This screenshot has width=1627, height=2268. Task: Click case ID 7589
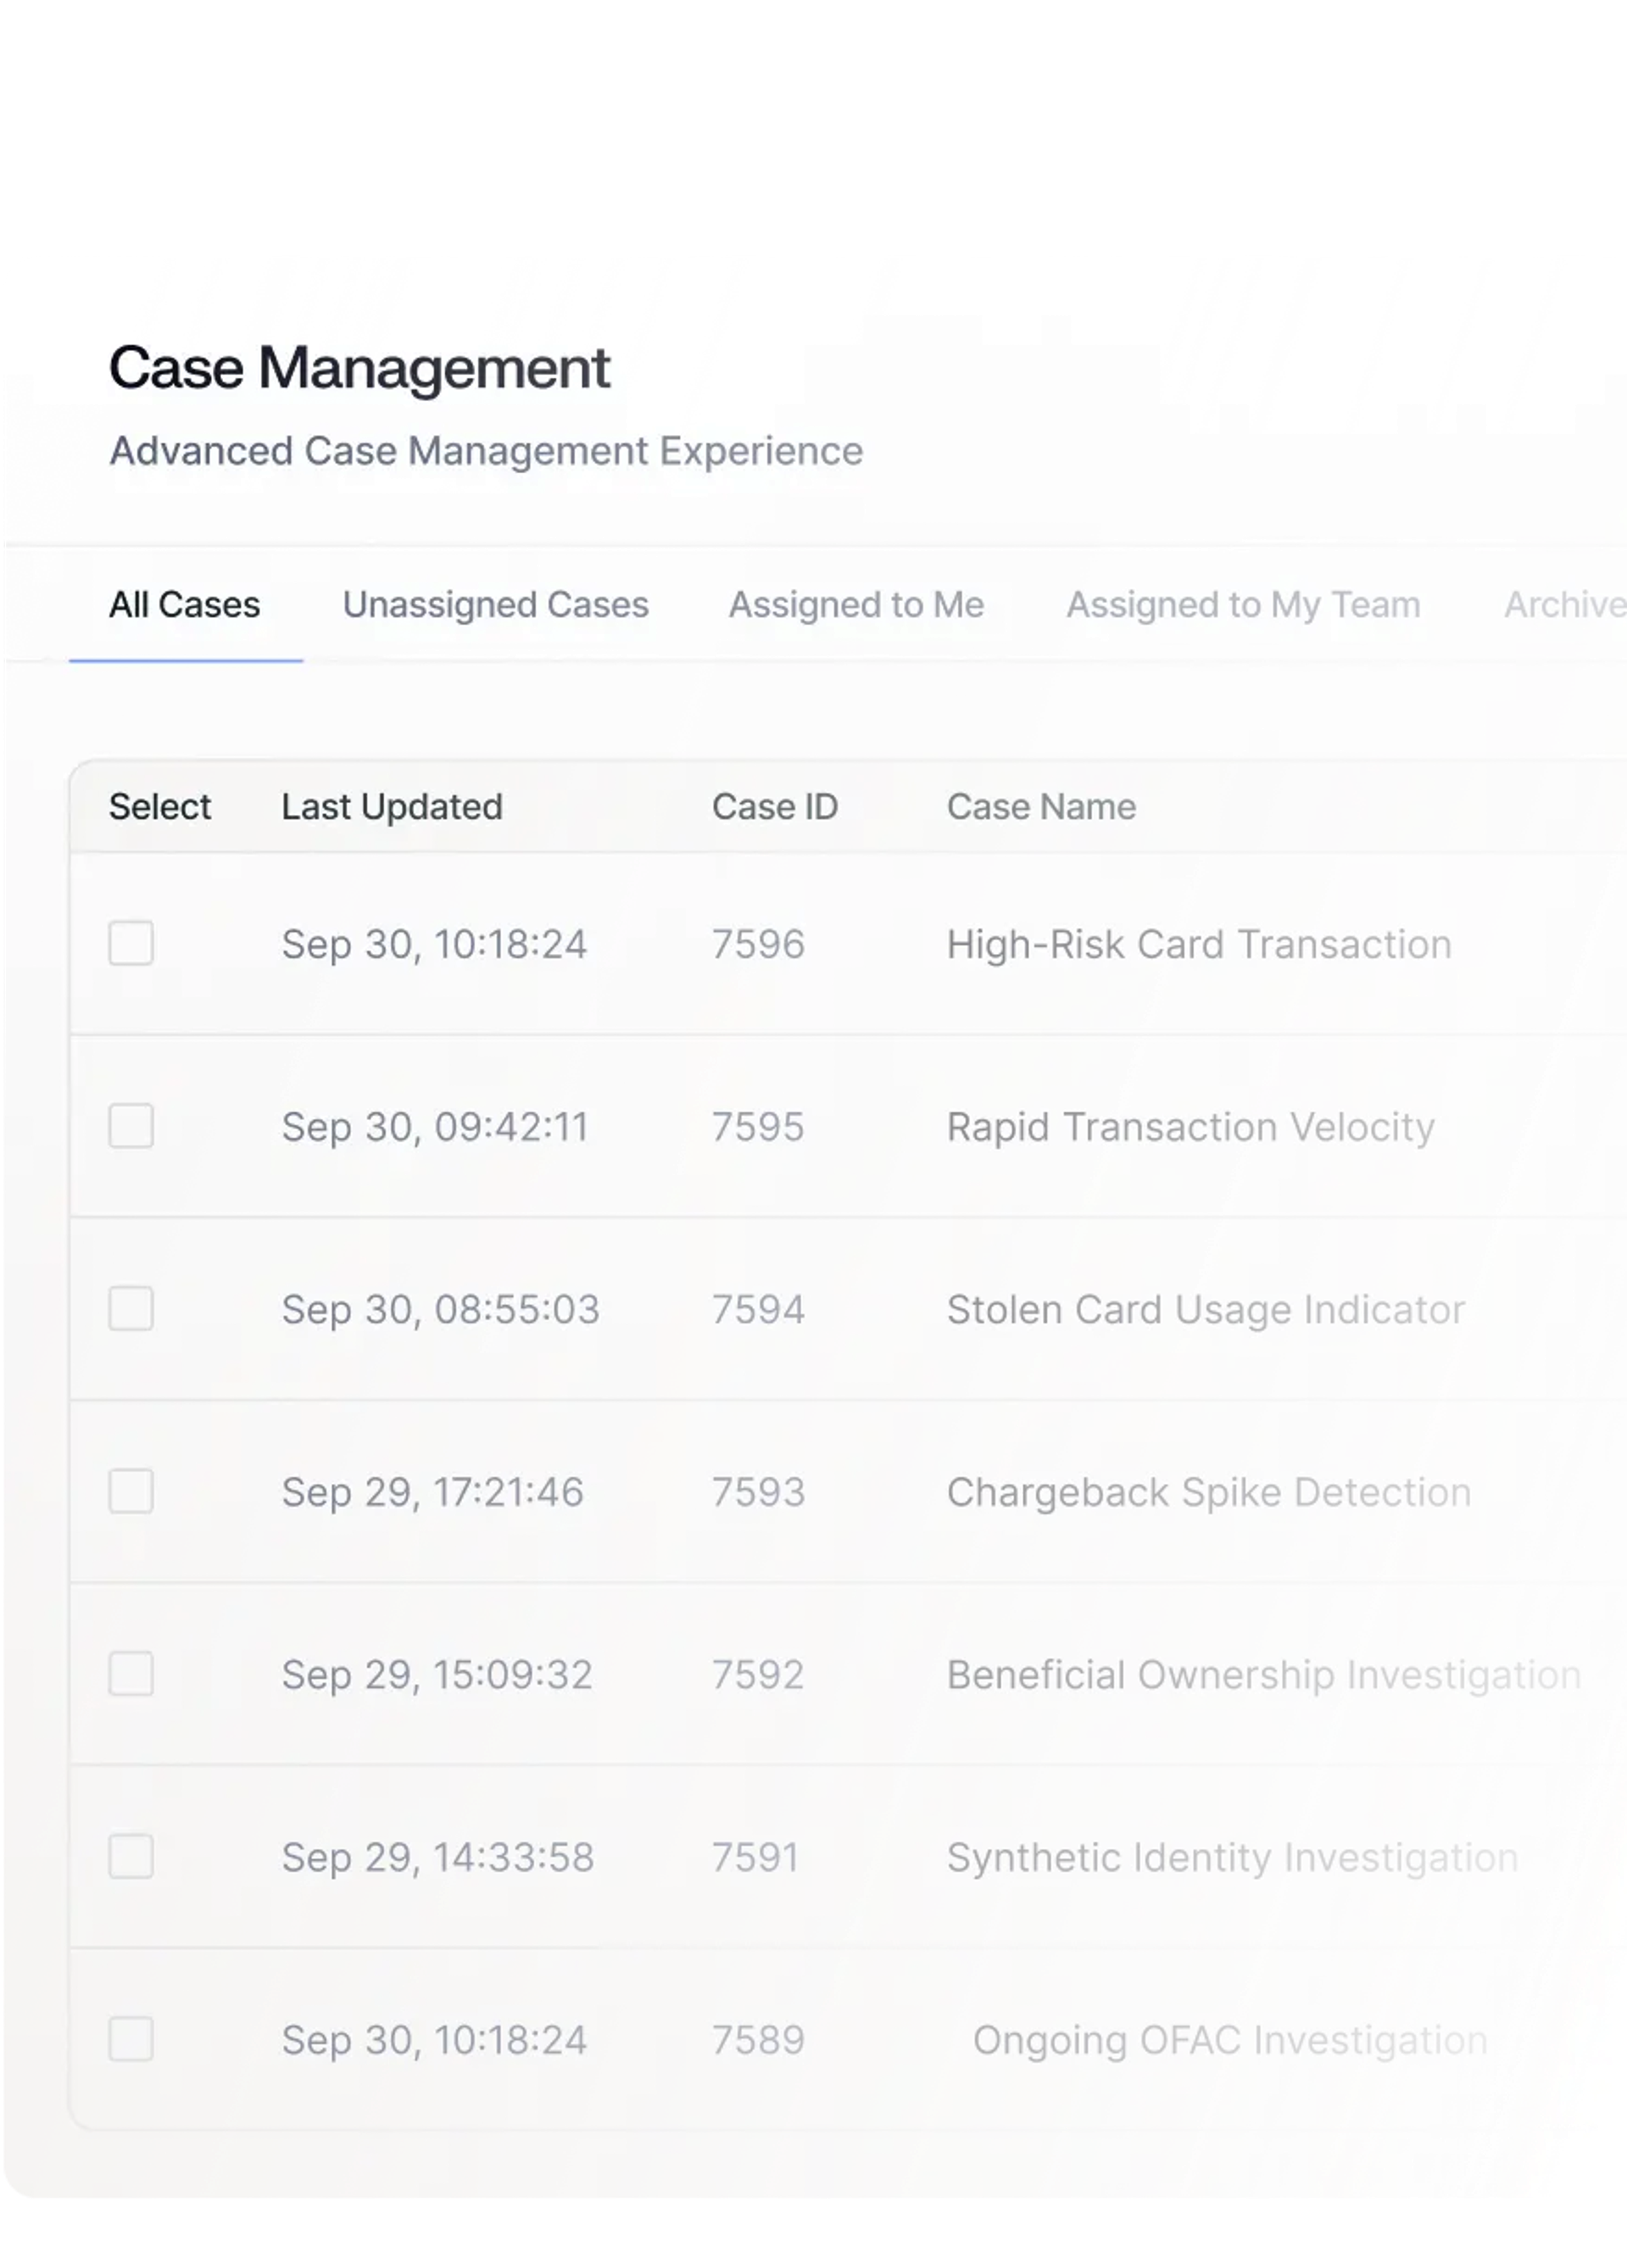tap(758, 2040)
